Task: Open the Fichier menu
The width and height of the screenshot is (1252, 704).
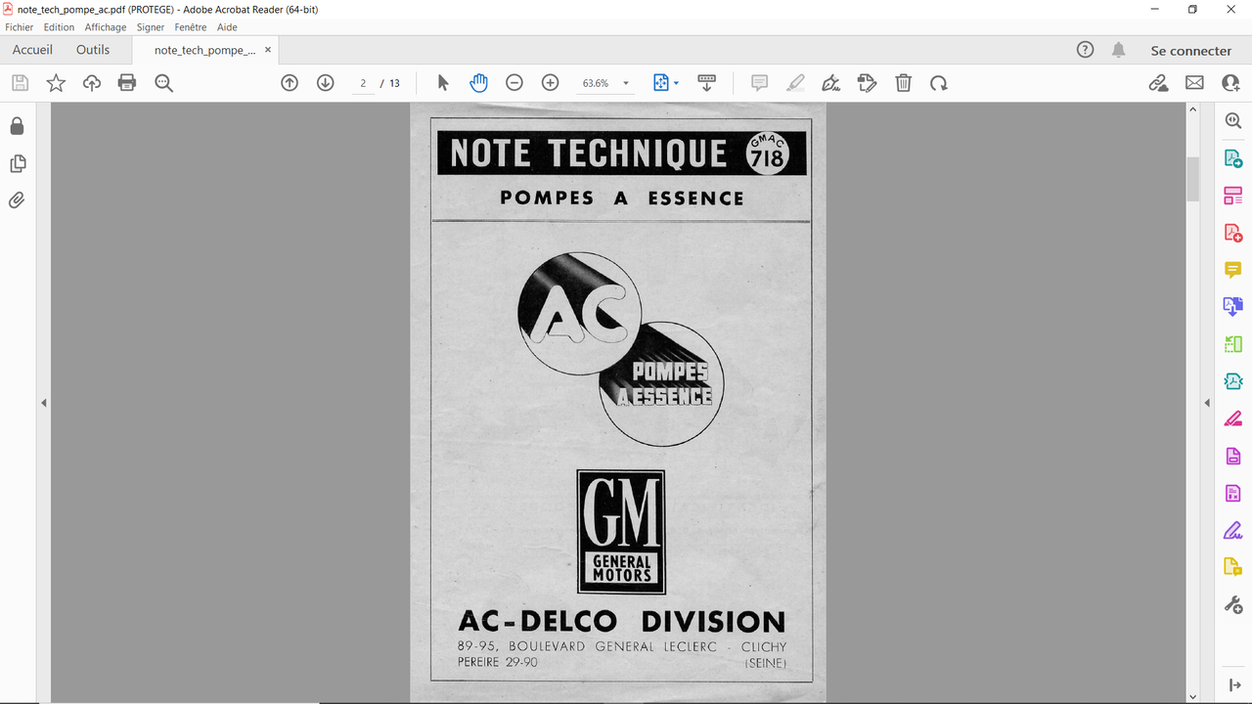Action: 20,27
